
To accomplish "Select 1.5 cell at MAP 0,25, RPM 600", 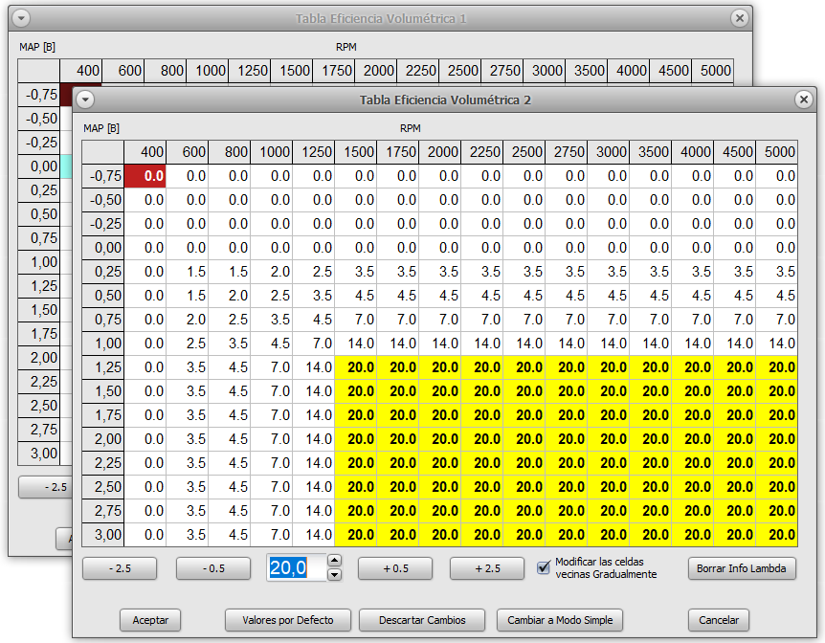I will 188,272.
